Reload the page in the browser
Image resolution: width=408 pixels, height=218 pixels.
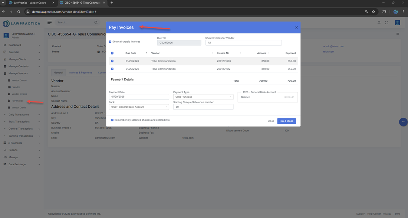[19, 12]
